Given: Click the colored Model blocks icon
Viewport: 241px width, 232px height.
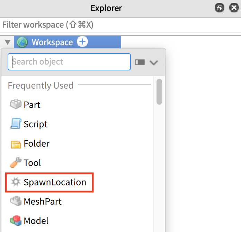Looking at the screenshot, I should coord(16,221).
